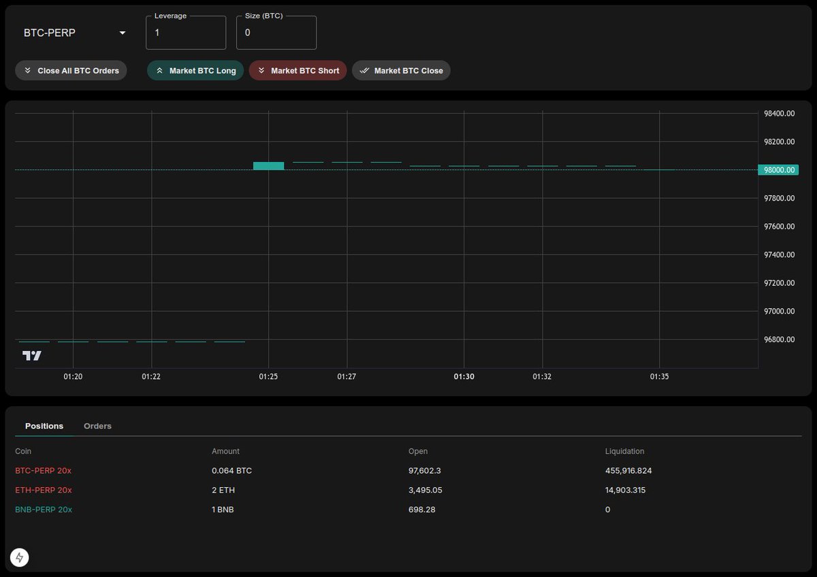Screen dimensions: 817x577
Task: Click the 96800.00 price axis label
Action: pos(779,340)
